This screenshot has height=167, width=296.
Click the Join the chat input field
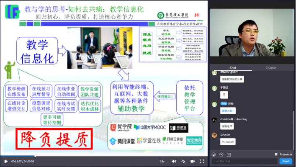point(245,161)
